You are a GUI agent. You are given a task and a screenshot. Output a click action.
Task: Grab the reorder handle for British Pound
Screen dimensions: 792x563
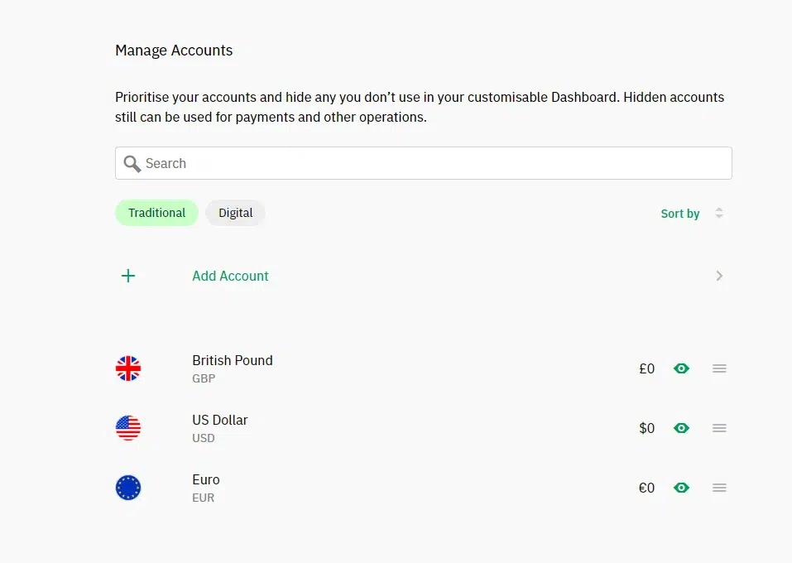(x=719, y=368)
